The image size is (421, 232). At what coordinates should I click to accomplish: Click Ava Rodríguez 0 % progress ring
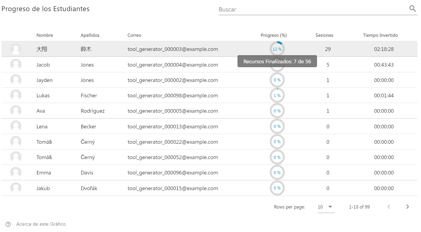277,111
